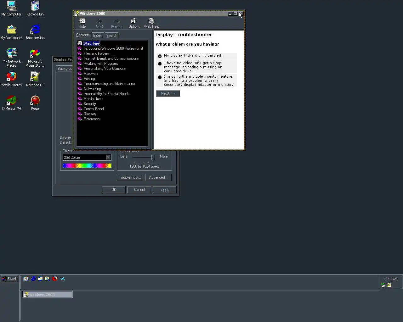Click the Apply button in Display Properties

(x=165, y=190)
